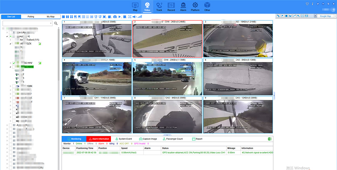337x170 pixels.
Task: Open the Record playback module
Action: (171, 6)
